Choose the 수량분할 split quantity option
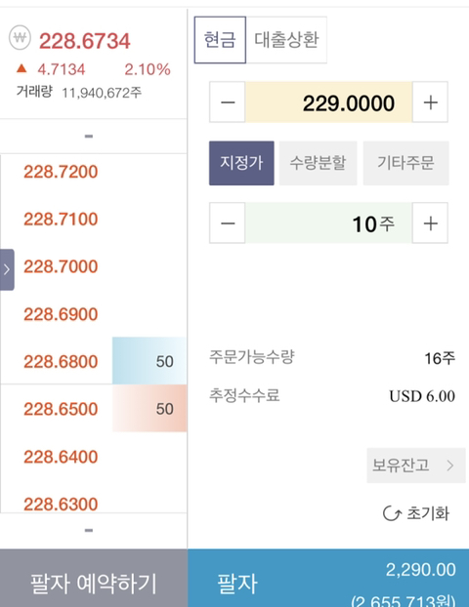 (318, 163)
